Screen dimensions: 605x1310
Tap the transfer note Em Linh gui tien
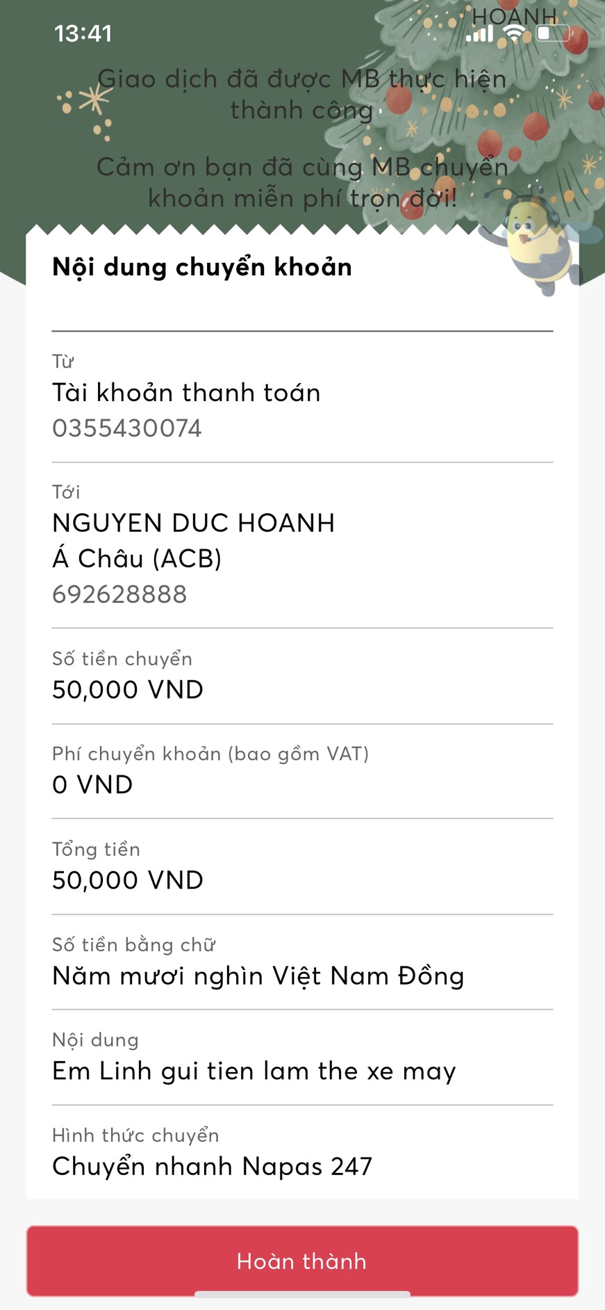tap(254, 1071)
